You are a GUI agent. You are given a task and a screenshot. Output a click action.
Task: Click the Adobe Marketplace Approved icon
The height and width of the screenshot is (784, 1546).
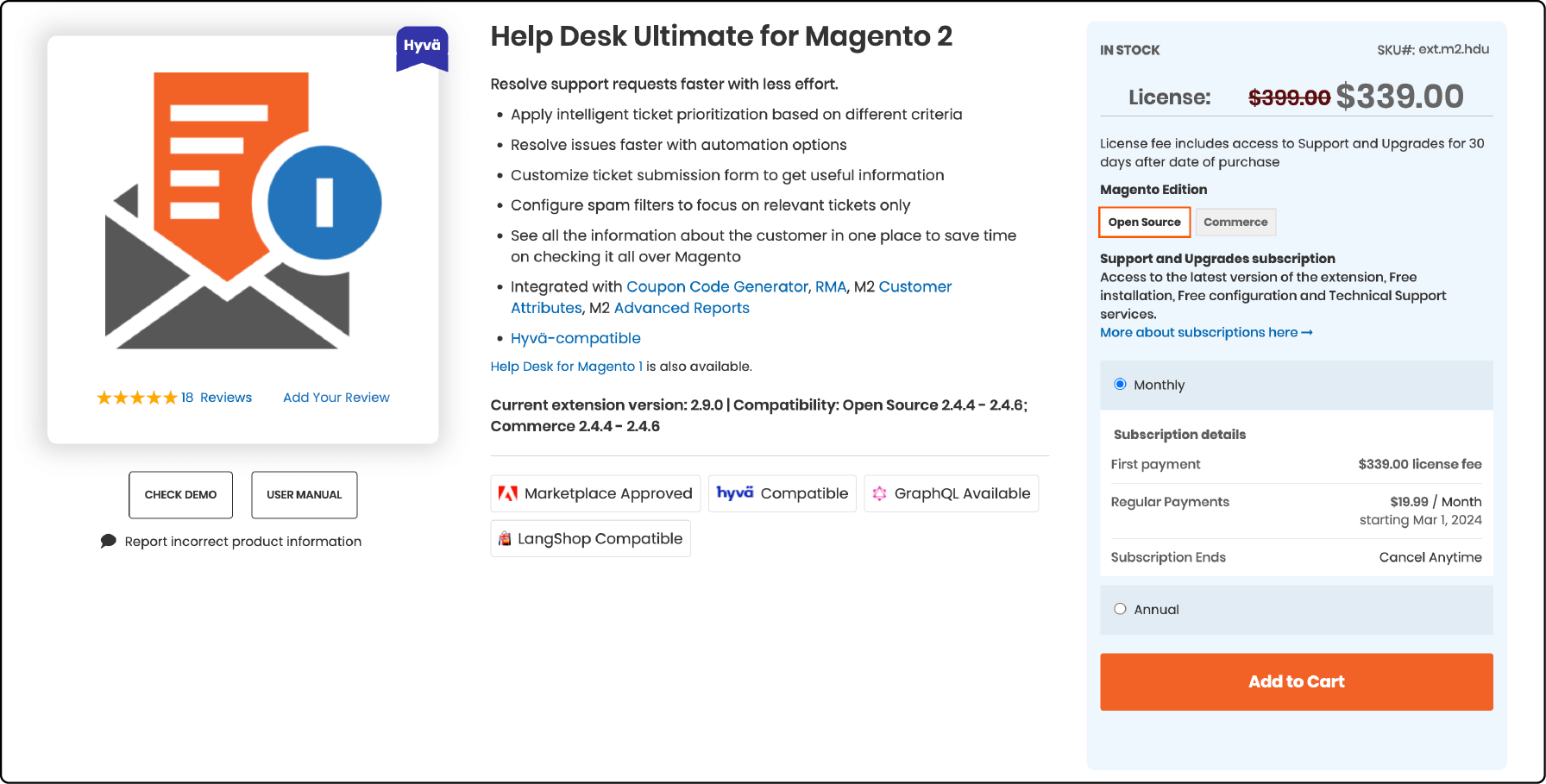pos(508,493)
